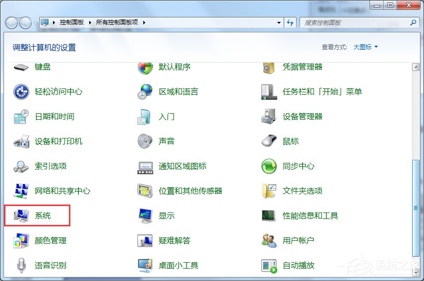The image size is (424, 281).
Task: Minimize the control panel window
Action: [x=377, y=5]
